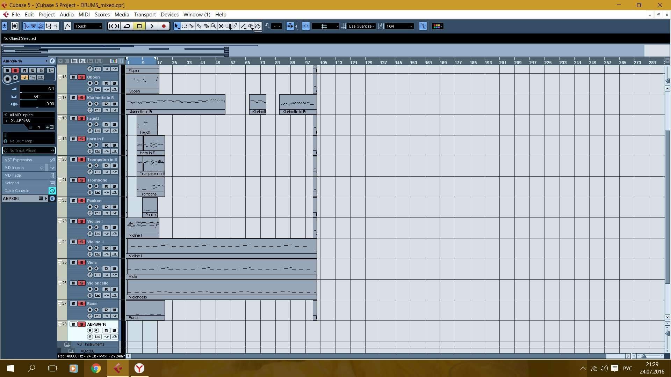The height and width of the screenshot is (377, 671).
Task: Open the Use Quantize grid type dropdown
Action: (x=361, y=26)
